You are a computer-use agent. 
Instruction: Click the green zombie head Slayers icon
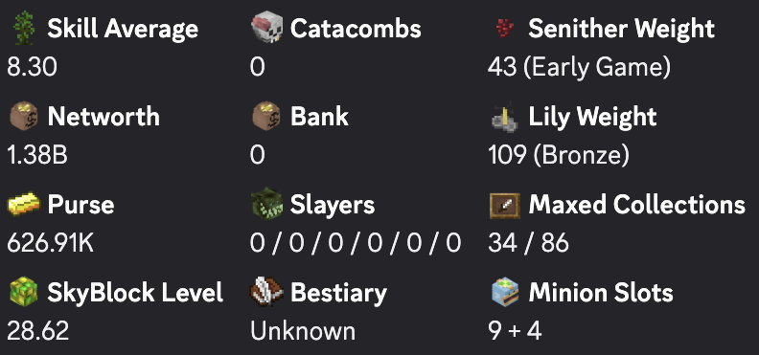tap(266, 204)
